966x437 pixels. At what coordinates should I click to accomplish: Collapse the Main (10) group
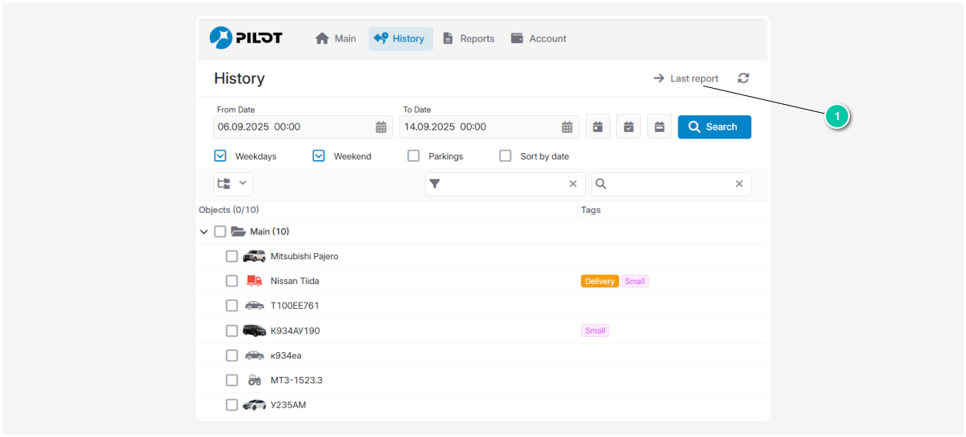tap(203, 232)
